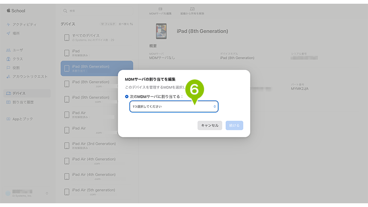368x207 pixels.
Task: Click the device icon beside すべてのデバイス
Action: [x=67, y=38]
